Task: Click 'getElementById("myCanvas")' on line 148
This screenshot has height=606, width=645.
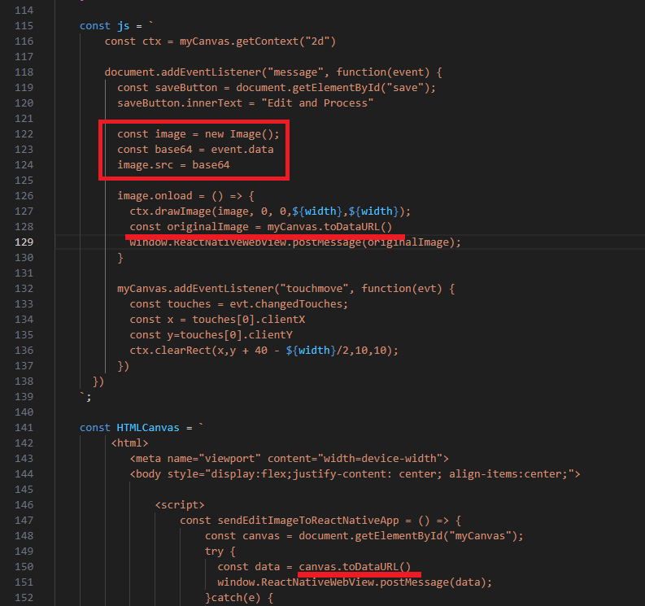Action: [436, 536]
